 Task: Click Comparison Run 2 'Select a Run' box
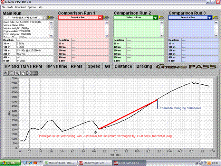pyautogui.click(x=134, y=18)
